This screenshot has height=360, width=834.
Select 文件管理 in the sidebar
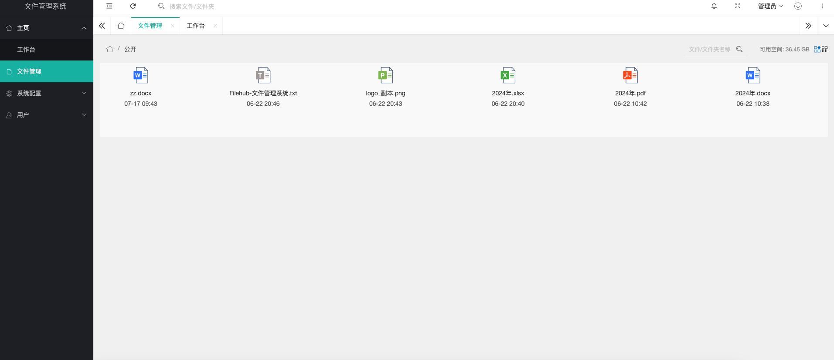[x=47, y=71]
